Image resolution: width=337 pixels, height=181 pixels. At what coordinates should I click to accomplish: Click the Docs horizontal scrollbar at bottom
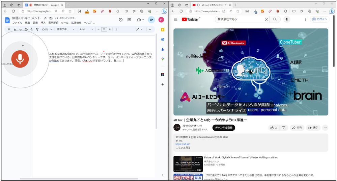pos(78,179)
